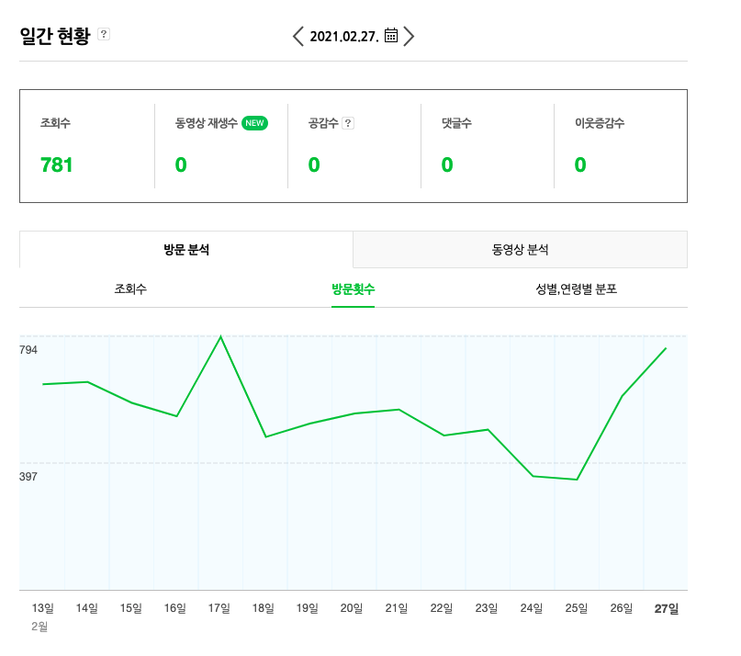Open the calendar date picker icon
This screenshot has width=741, height=656.
(391, 36)
